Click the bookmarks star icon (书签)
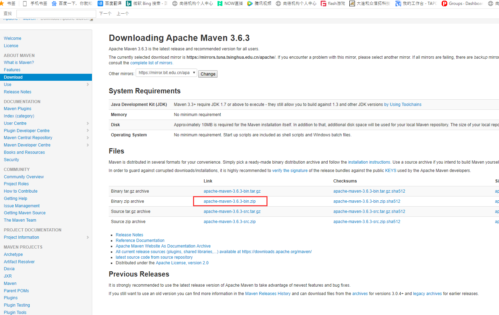Screen dimensions: 499x315 (x=2, y=3)
